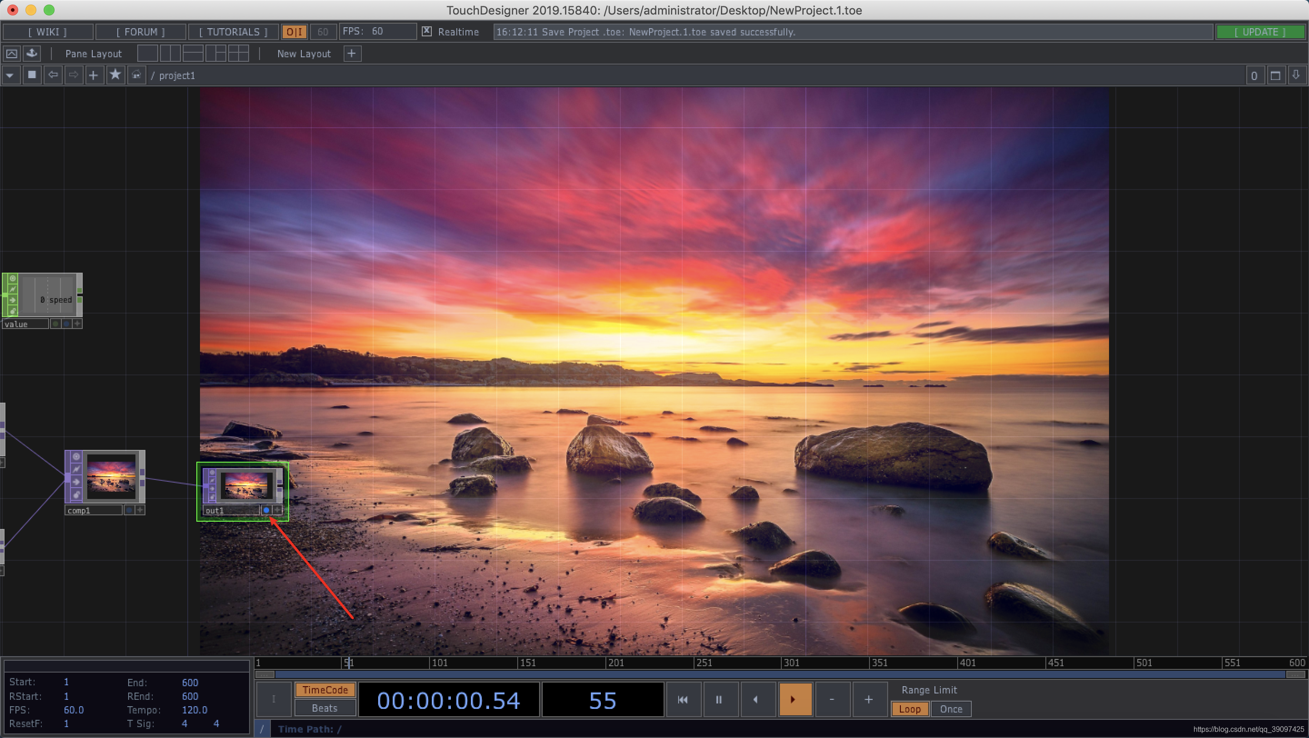1309x738 pixels.
Task: Go back with the left arrow icon
Action: (x=53, y=75)
